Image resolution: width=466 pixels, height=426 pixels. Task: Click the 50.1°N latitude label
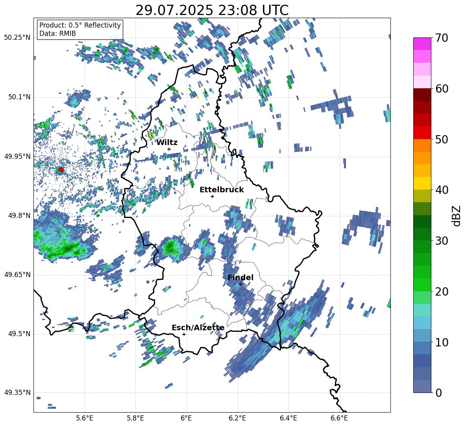20,97
